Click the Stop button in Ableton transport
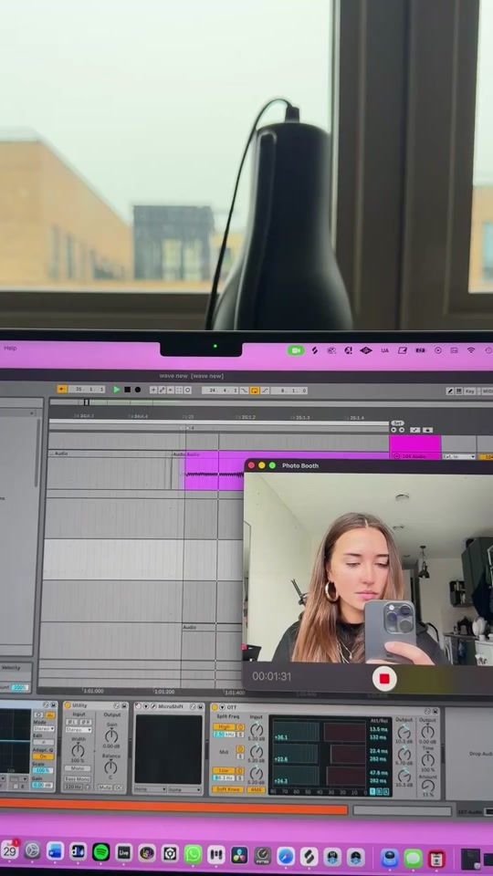 [x=128, y=390]
